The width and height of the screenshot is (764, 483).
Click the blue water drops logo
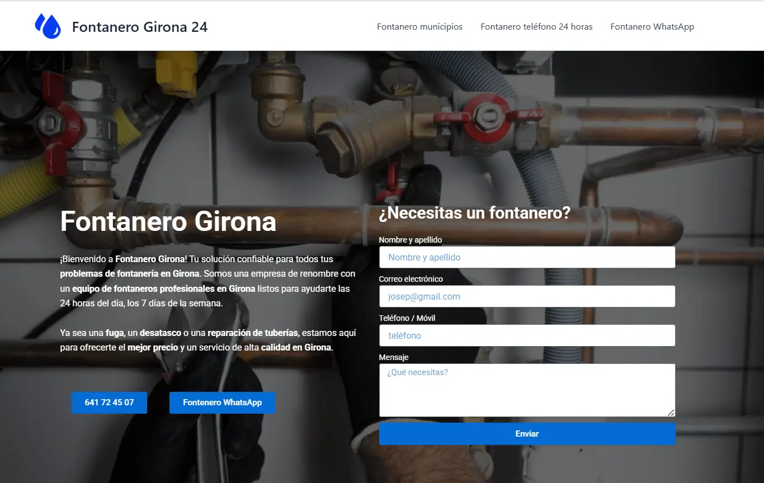coord(48,26)
